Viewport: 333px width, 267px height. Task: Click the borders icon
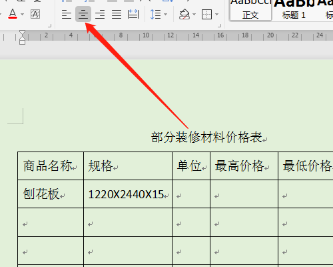206,15
